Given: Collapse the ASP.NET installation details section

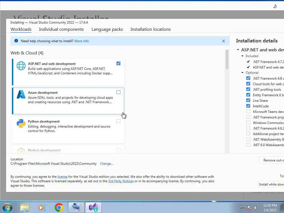Looking at the screenshot, I should point(238,50).
